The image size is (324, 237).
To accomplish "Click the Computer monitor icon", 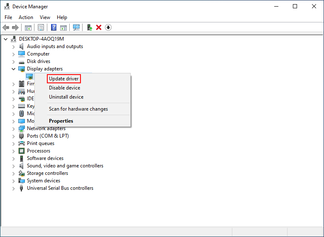I will coord(22,54).
